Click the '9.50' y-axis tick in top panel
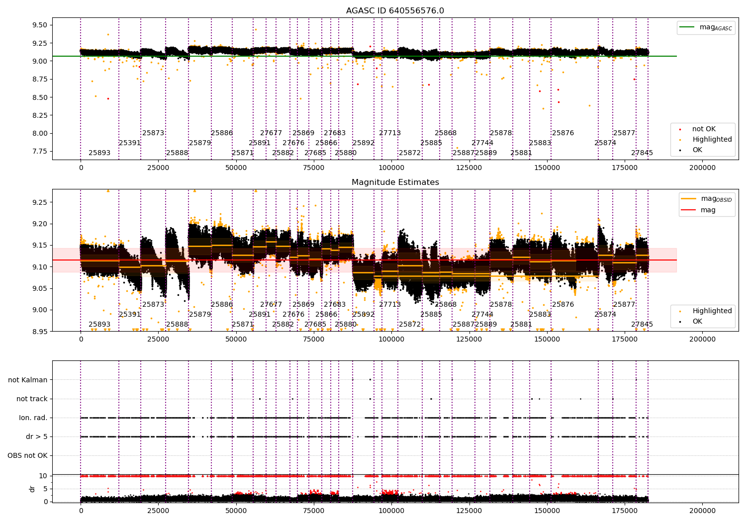746x522 pixels. [x=40, y=25]
